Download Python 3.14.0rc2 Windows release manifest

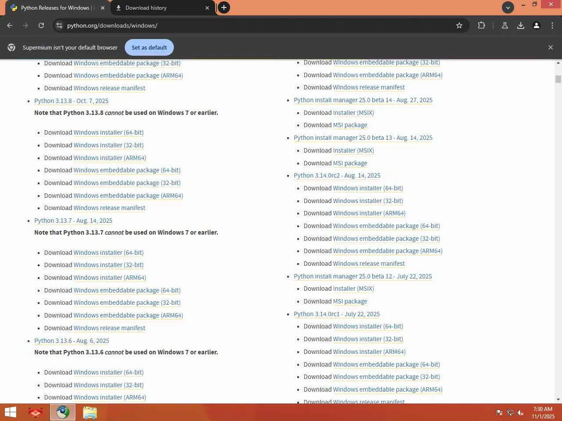[x=369, y=264]
